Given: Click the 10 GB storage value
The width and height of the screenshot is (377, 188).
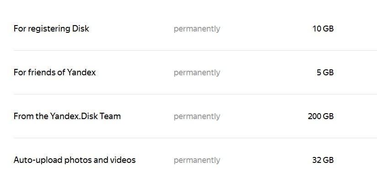Looking at the screenshot, I should pos(323,29).
